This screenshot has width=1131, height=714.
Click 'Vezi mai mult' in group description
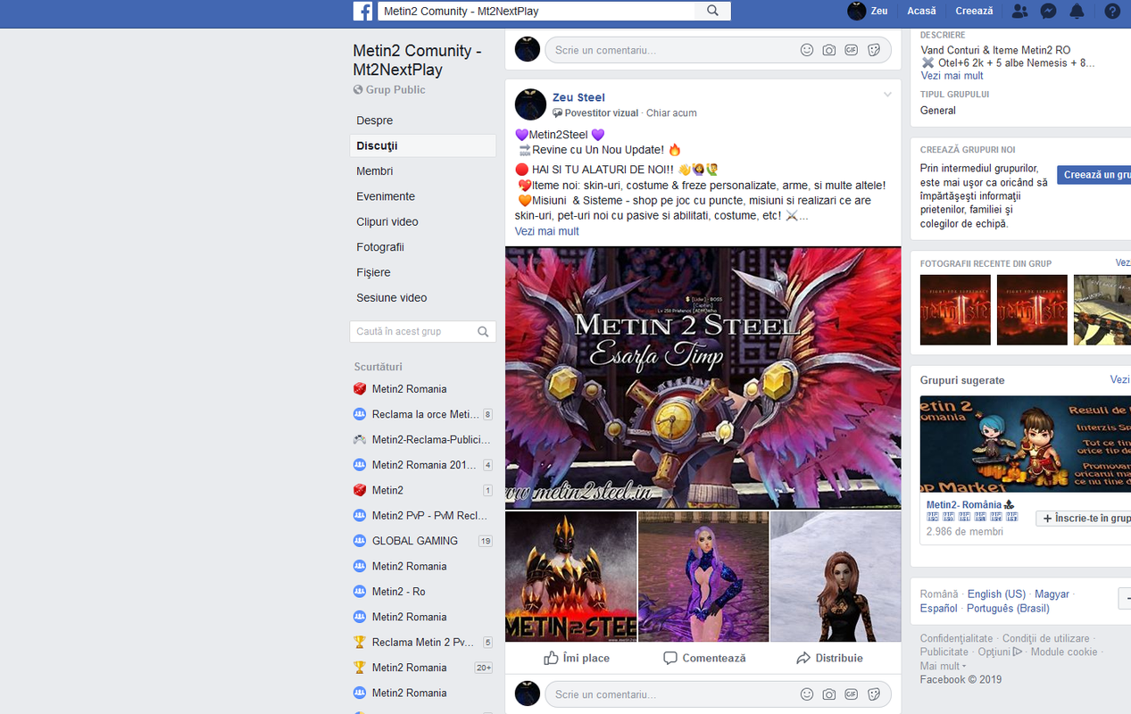point(952,76)
